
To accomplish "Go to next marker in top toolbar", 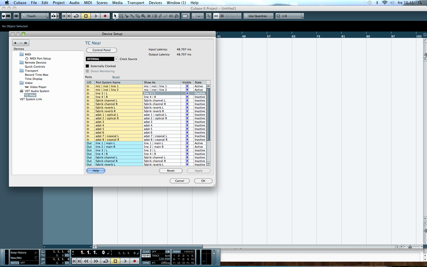I will (x=69, y=16).
